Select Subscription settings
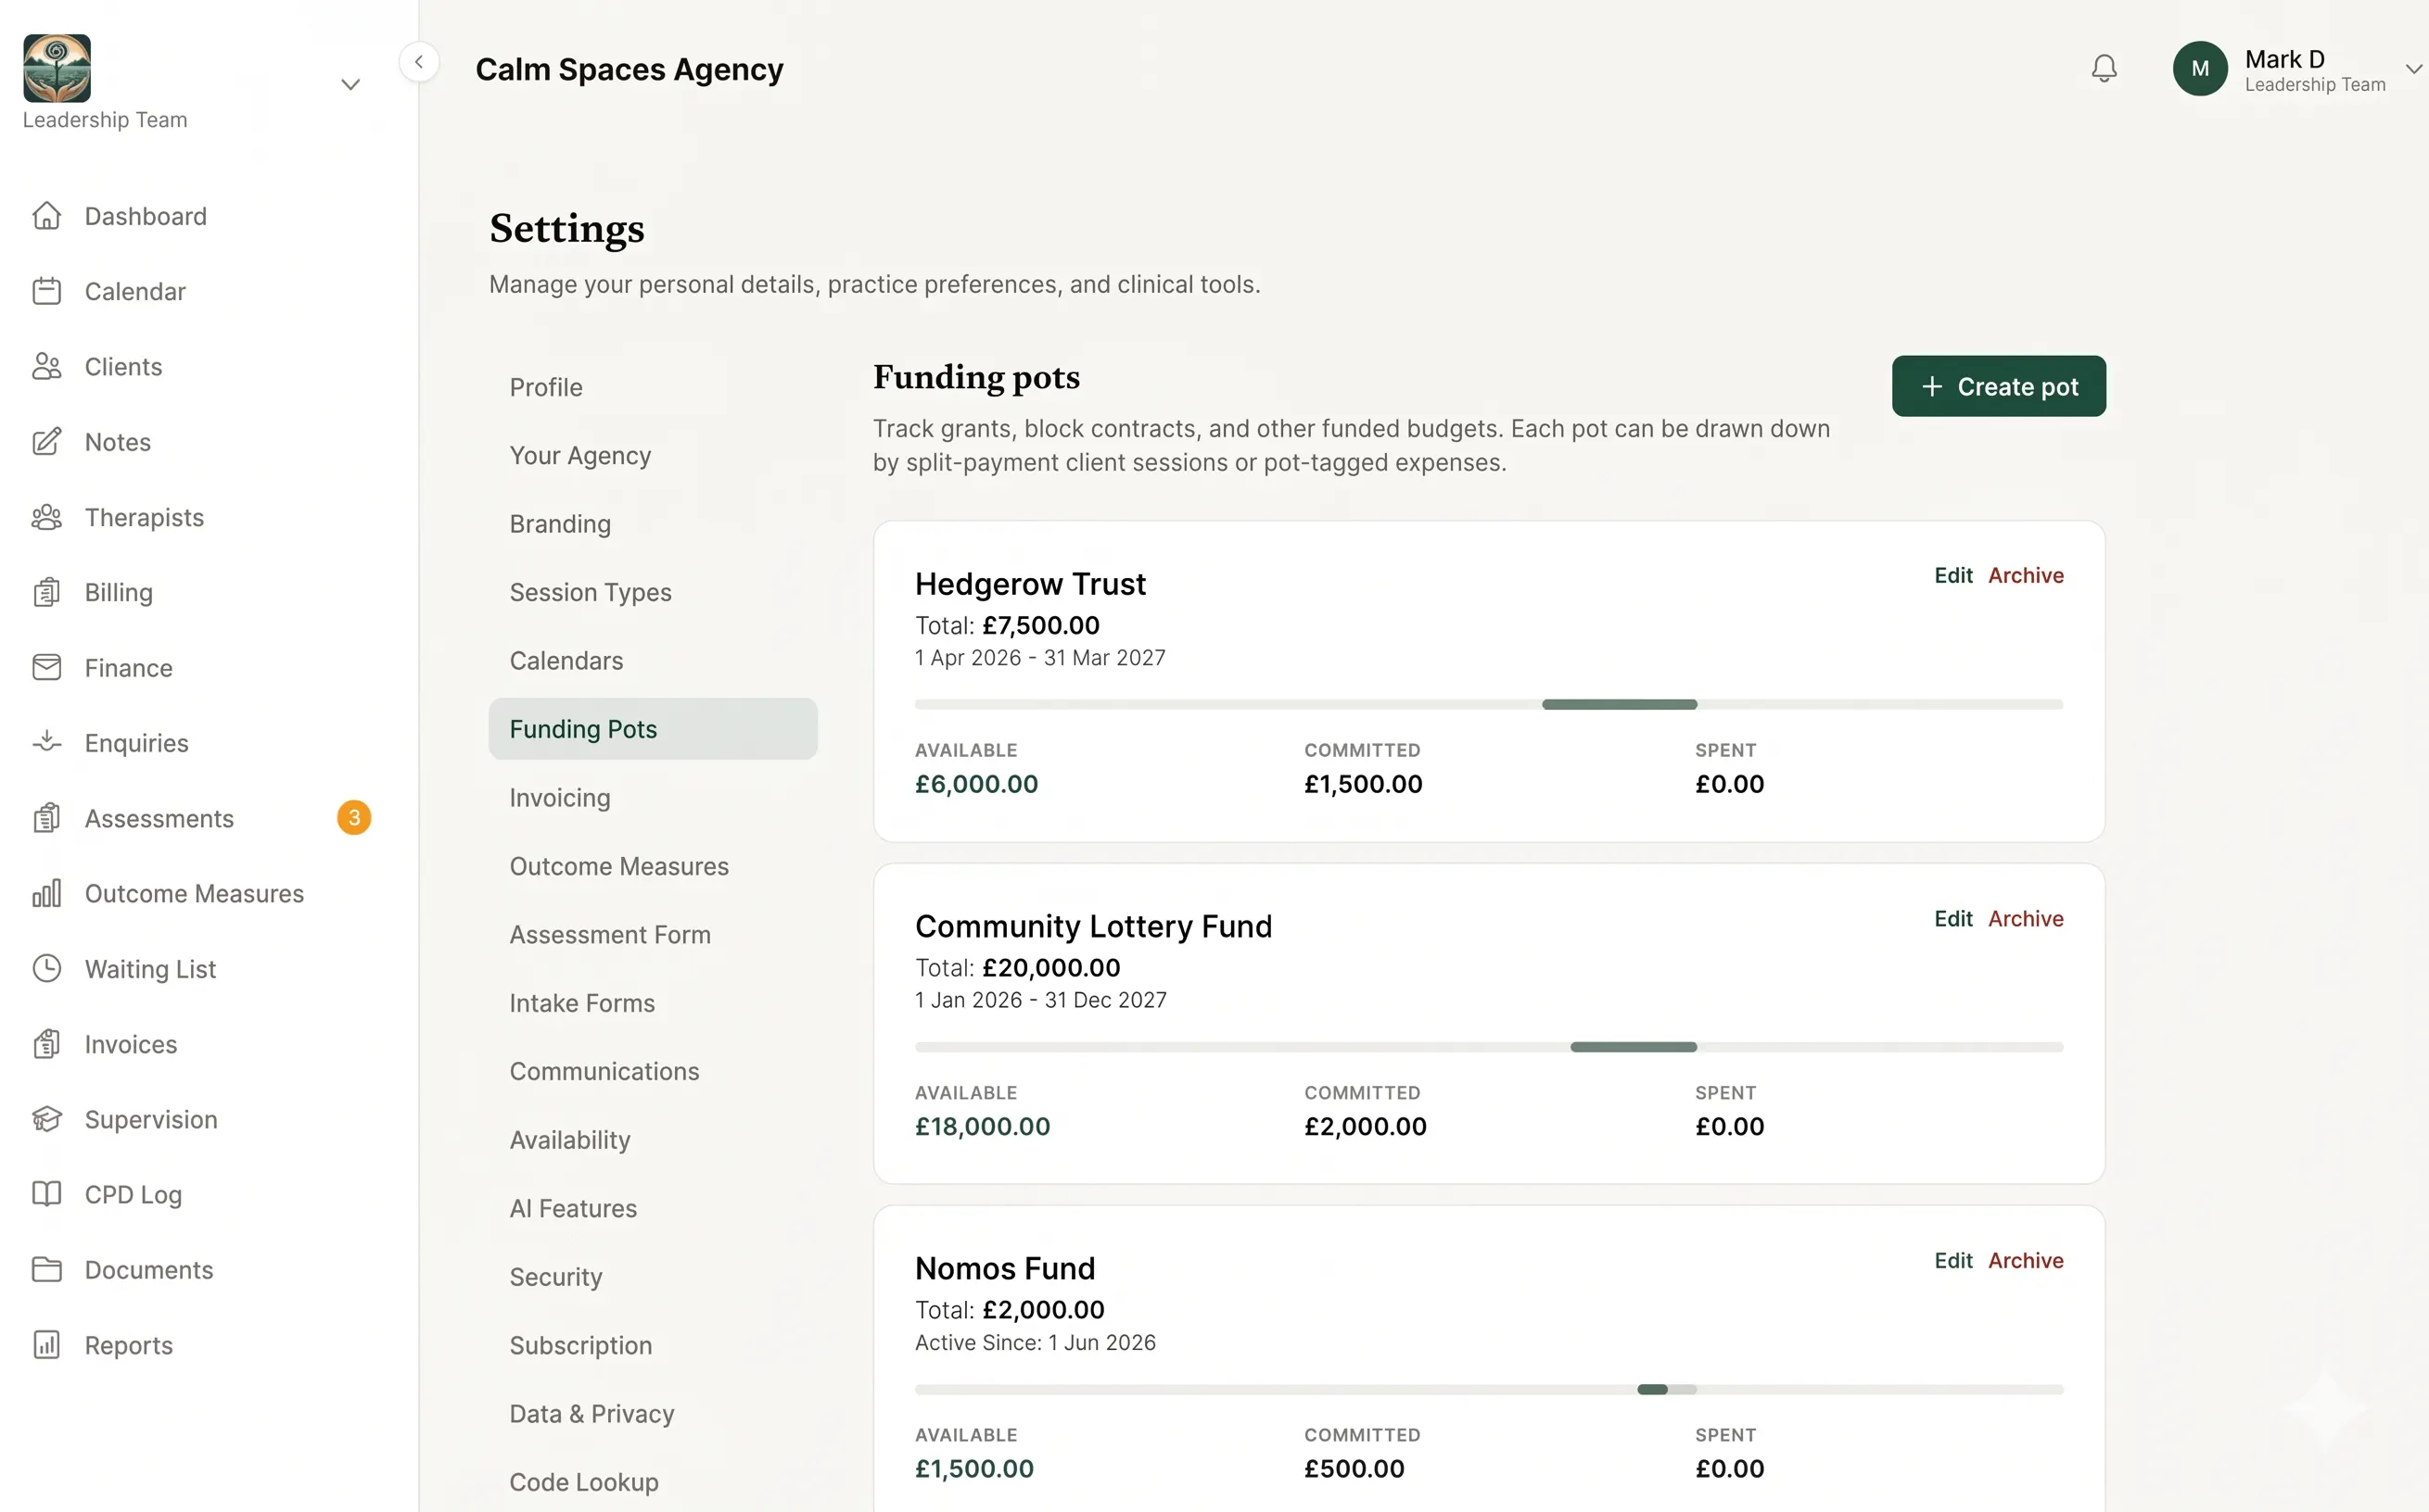The height and width of the screenshot is (1512, 2429). [581, 1345]
